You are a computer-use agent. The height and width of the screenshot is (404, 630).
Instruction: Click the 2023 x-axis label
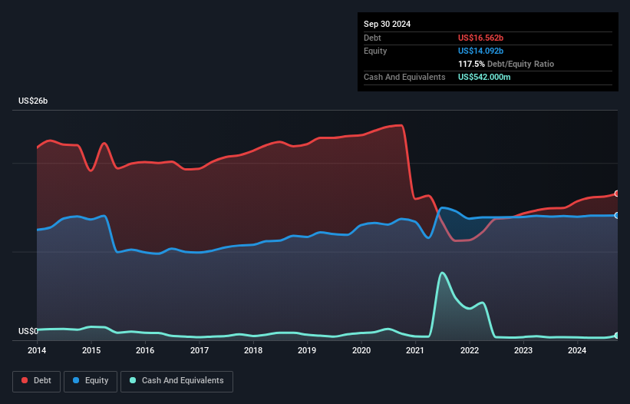coord(523,350)
